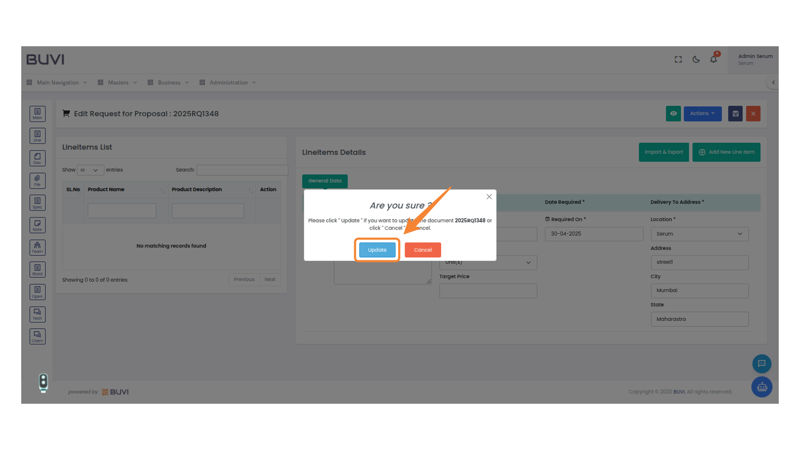Change entries count in Show dropdown
This screenshot has width=800, height=450.
coord(90,170)
